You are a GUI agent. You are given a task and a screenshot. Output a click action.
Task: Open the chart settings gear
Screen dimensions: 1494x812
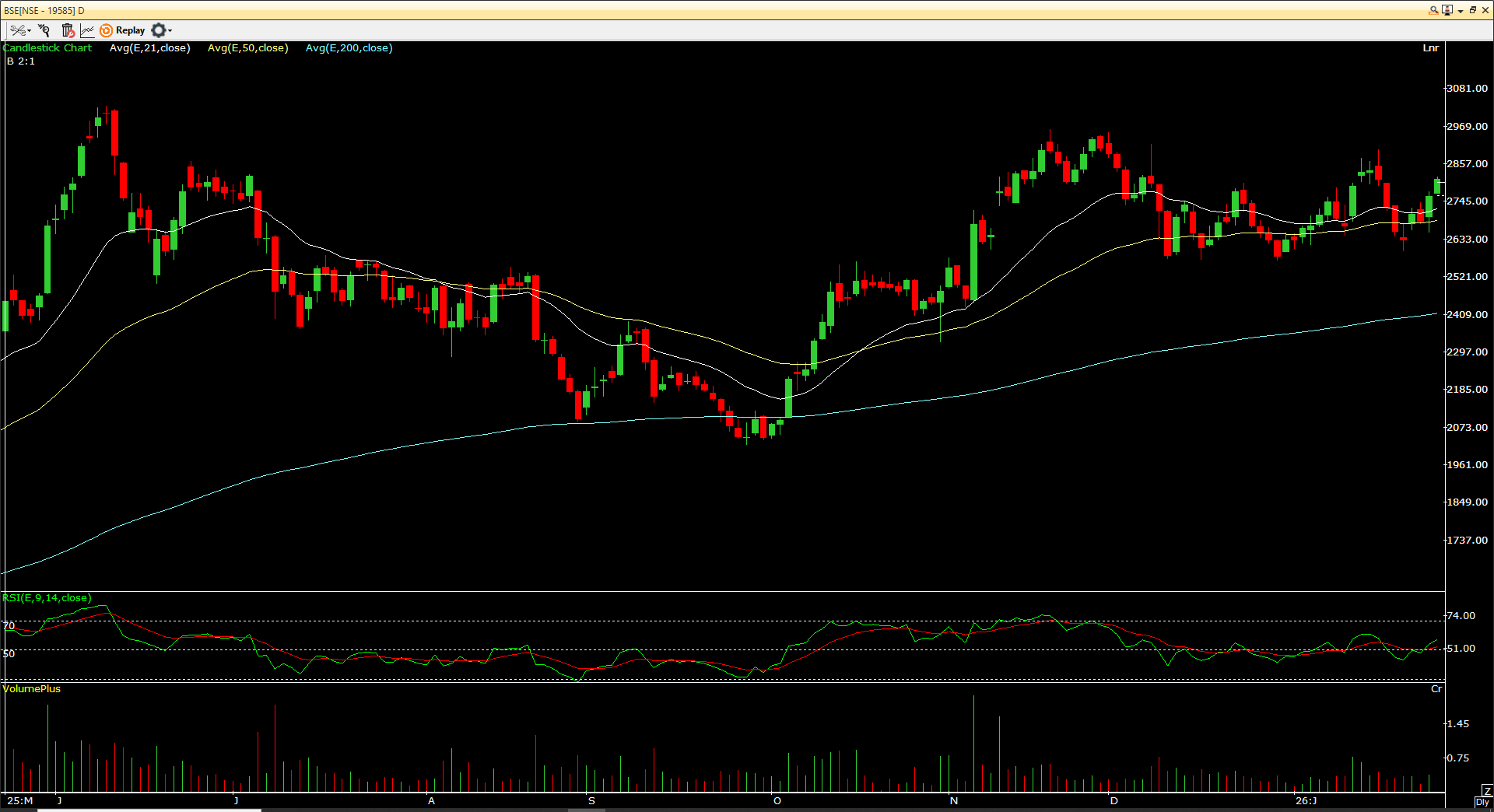158,30
